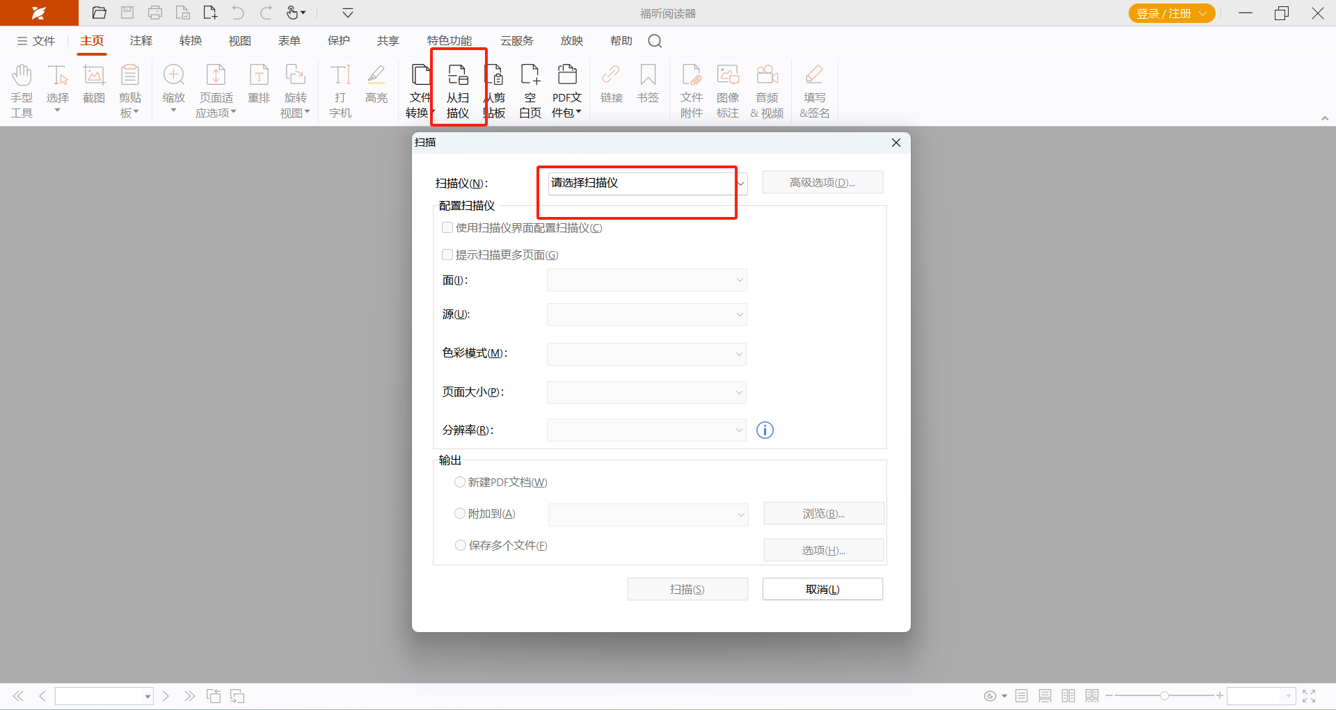Open the scanner (扫描仪) selection dropdown

[x=647, y=183]
